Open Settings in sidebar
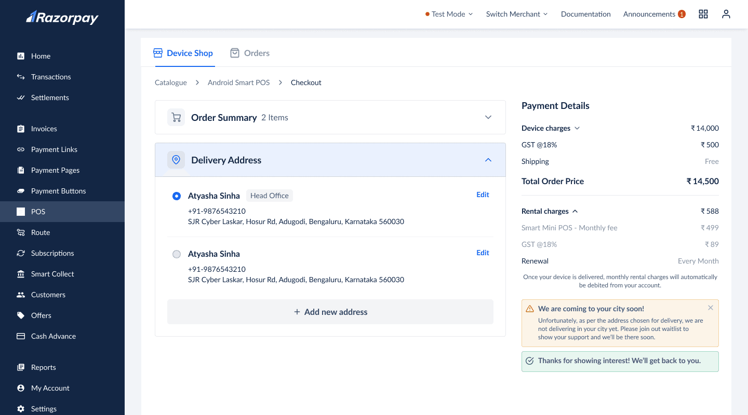 tap(62, 409)
